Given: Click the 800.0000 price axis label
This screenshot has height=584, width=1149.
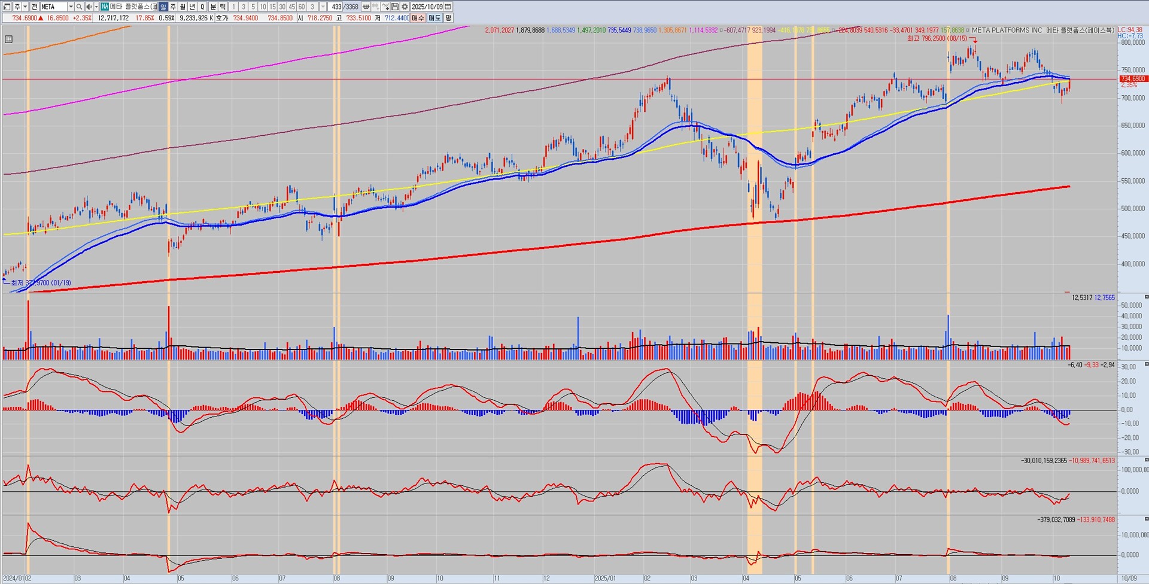Looking at the screenshot, I should (1133, 42).
